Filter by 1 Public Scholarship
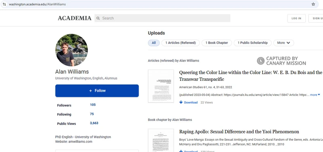 (x=253, y=43)
